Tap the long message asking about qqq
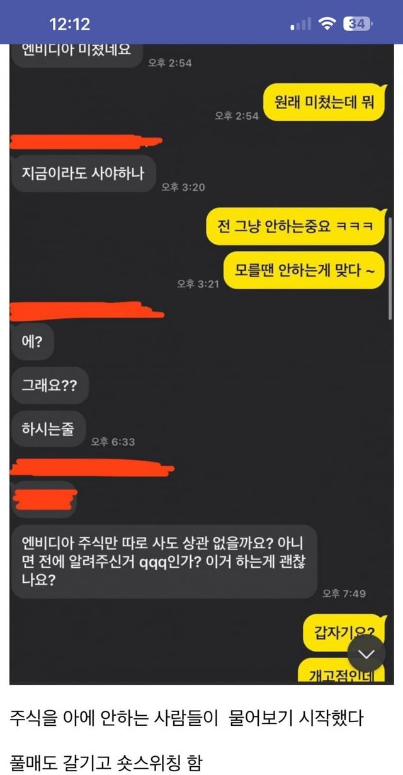Image resolution: width=403 pixels, height=775 pixels. [163, 561]
